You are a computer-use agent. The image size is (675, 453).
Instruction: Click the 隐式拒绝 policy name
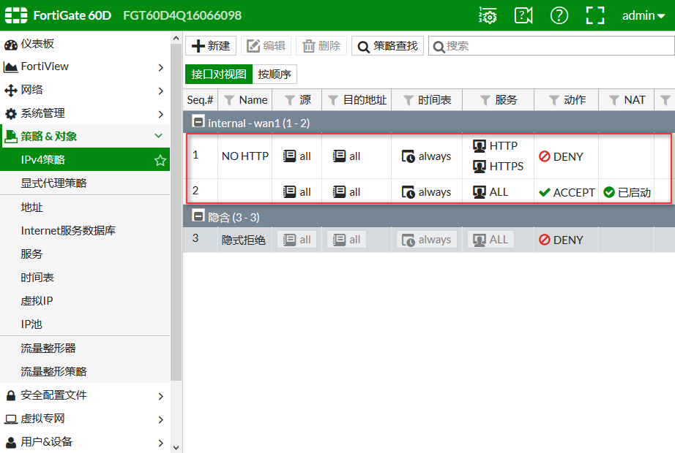pos(243,240)
